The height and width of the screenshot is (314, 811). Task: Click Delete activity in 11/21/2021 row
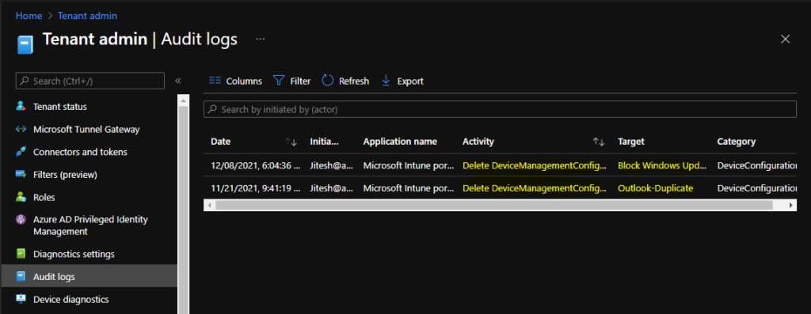click(535, 188)
